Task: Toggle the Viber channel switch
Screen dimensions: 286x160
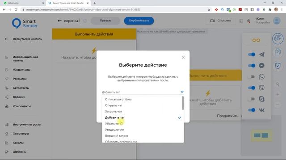Action: [x=252, y=88]
